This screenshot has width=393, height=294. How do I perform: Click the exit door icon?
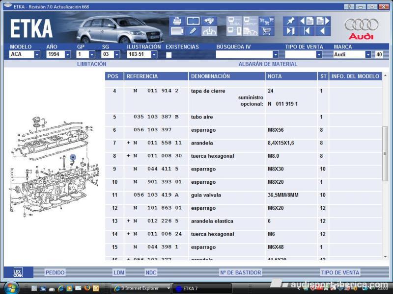click(291, 31)
